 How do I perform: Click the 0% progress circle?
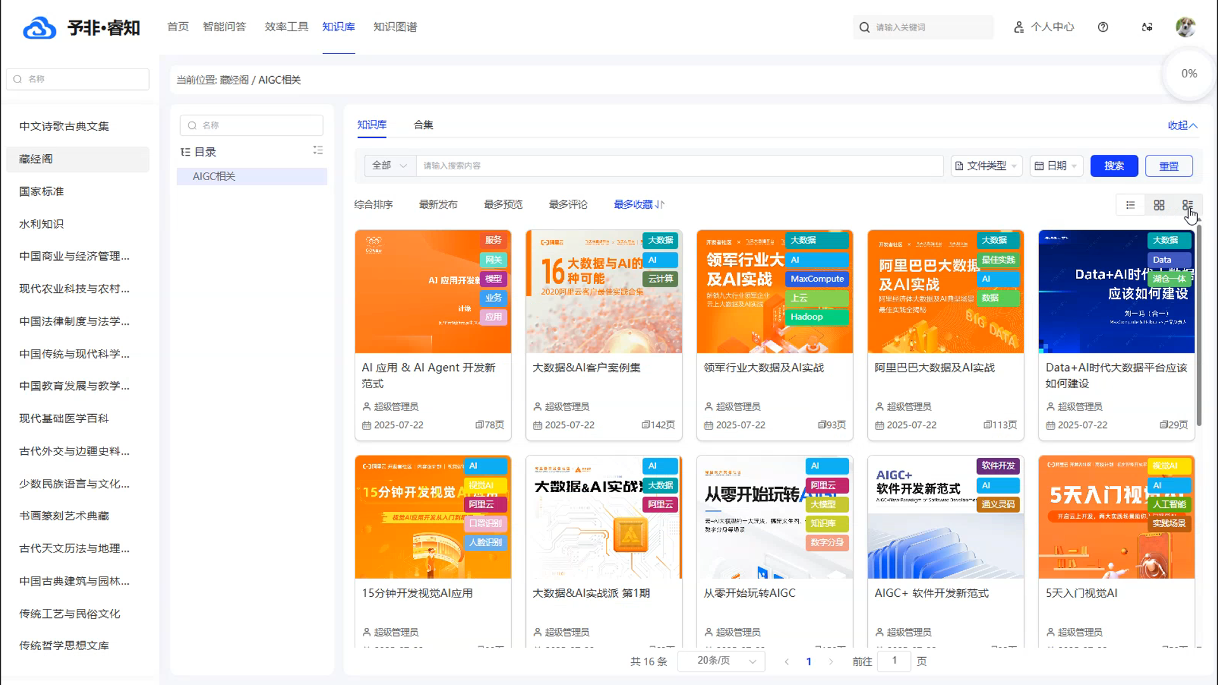(x=1189, y=74)
